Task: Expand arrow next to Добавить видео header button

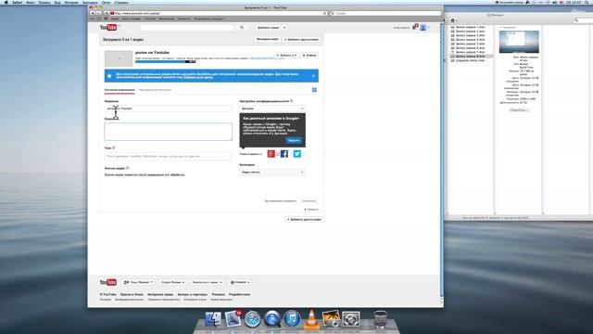Action: 284,27
